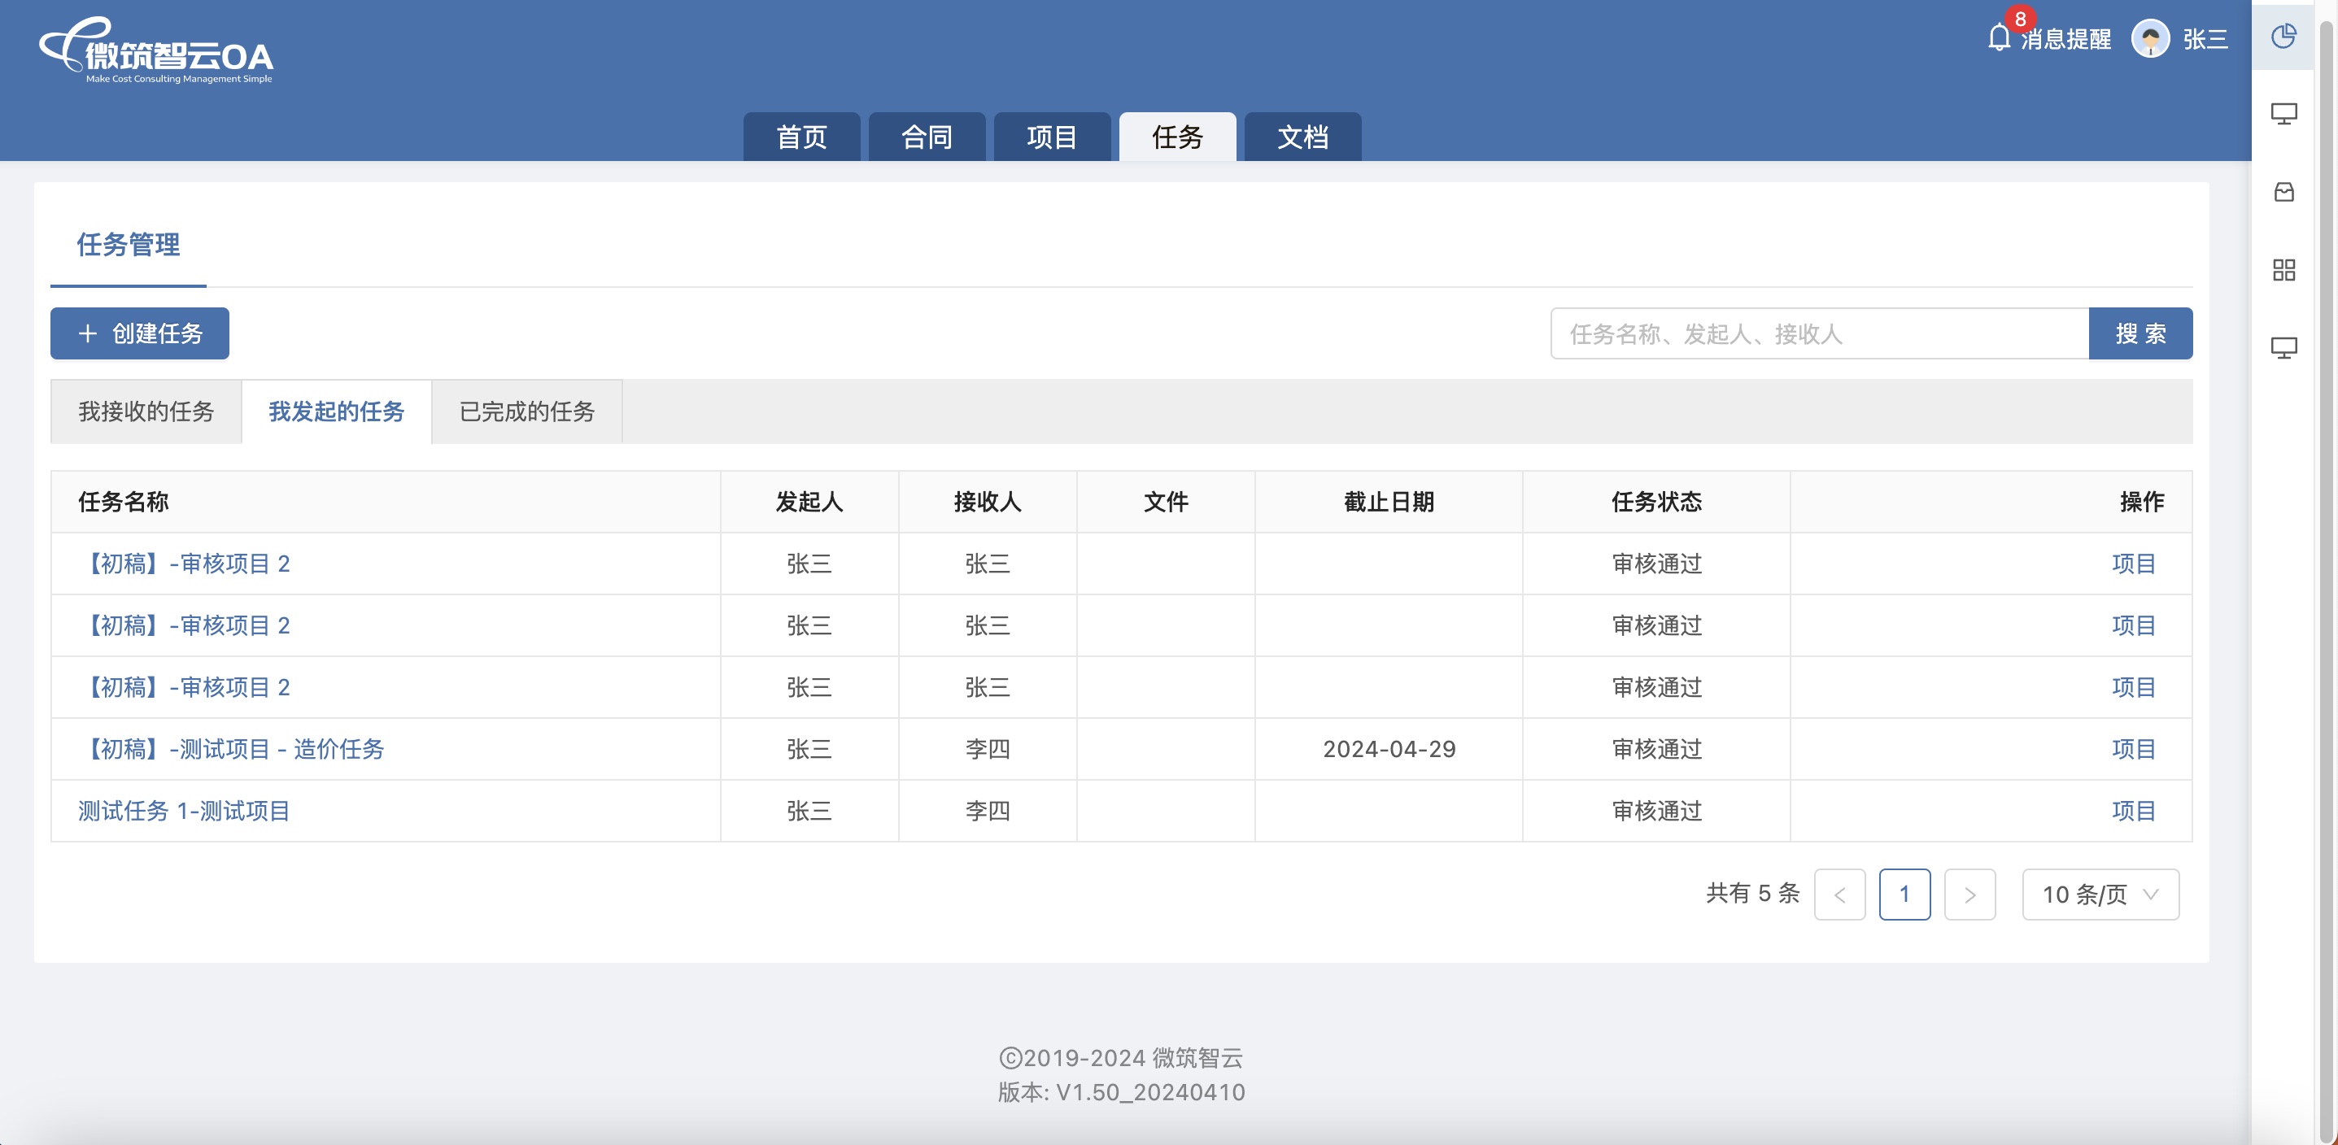
Task: Click 项目 link in the 2024-04-29 row
Action: (x=2132, y=750)
